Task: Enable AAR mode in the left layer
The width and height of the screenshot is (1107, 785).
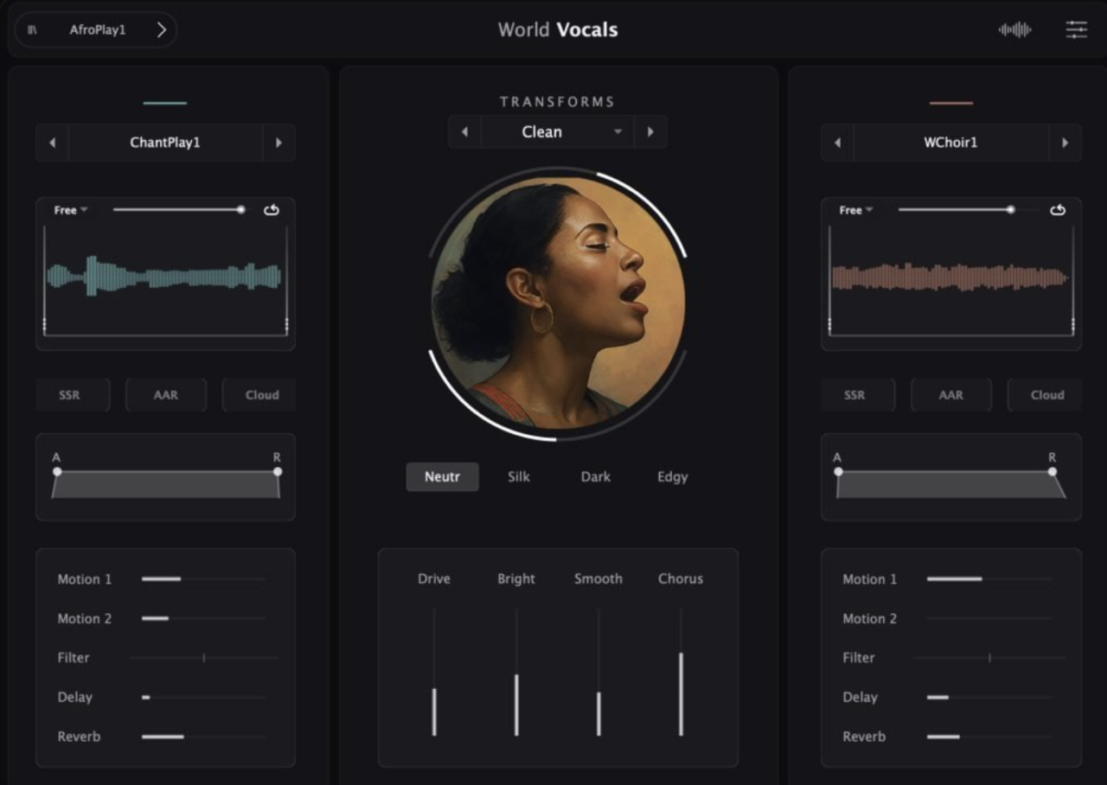Action: point(166,395)
